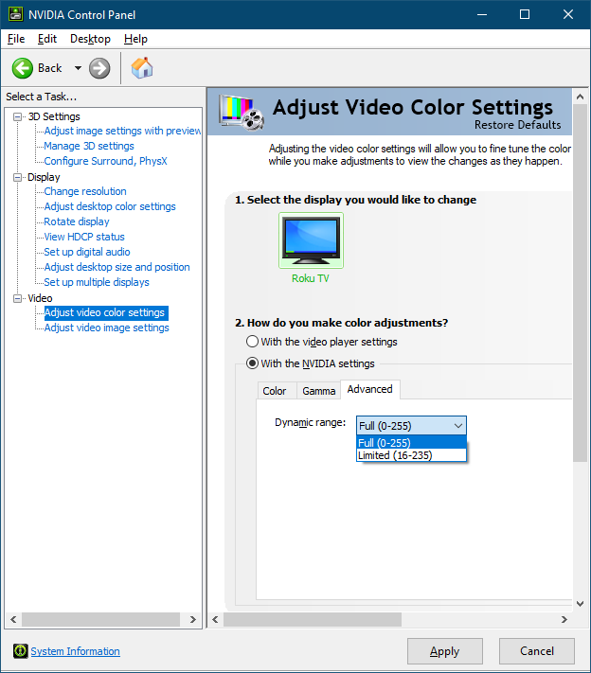Click Restore Defaults link
This screenshot has width=591, height=673.
pos(517,125)
